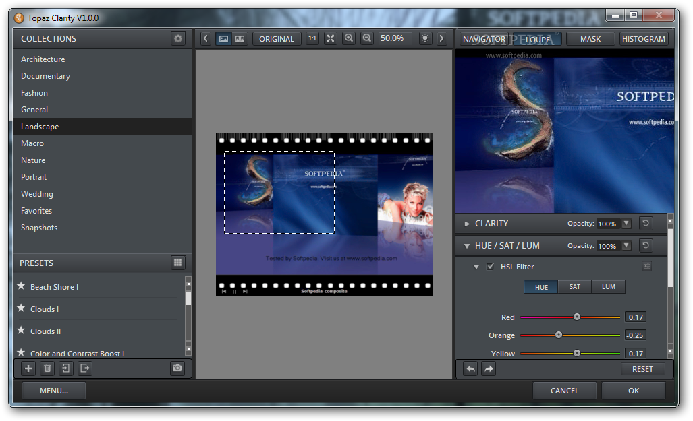Adjust the Orange hue slider
693x421 pixels.
tap(559, 335)
